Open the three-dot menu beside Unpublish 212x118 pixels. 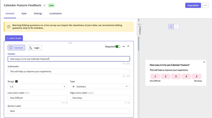click(205, 5)
